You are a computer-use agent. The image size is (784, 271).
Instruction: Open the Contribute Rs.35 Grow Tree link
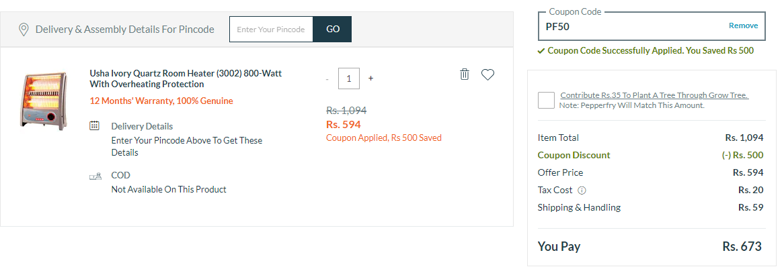click(x=654, y=95)
